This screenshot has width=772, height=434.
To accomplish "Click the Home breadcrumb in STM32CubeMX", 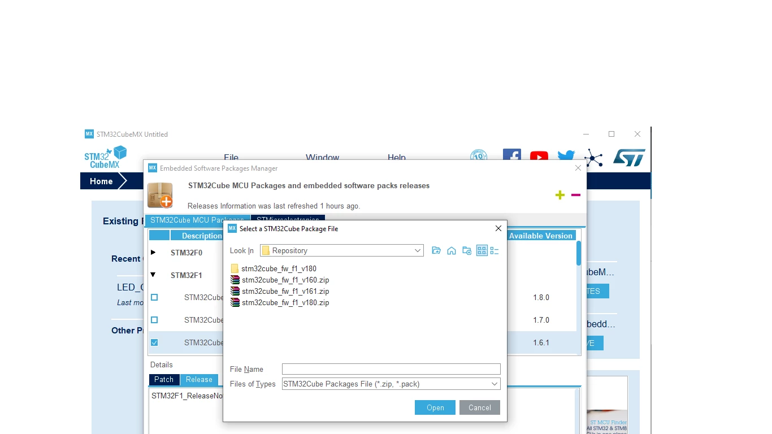I will coord(101,181).
